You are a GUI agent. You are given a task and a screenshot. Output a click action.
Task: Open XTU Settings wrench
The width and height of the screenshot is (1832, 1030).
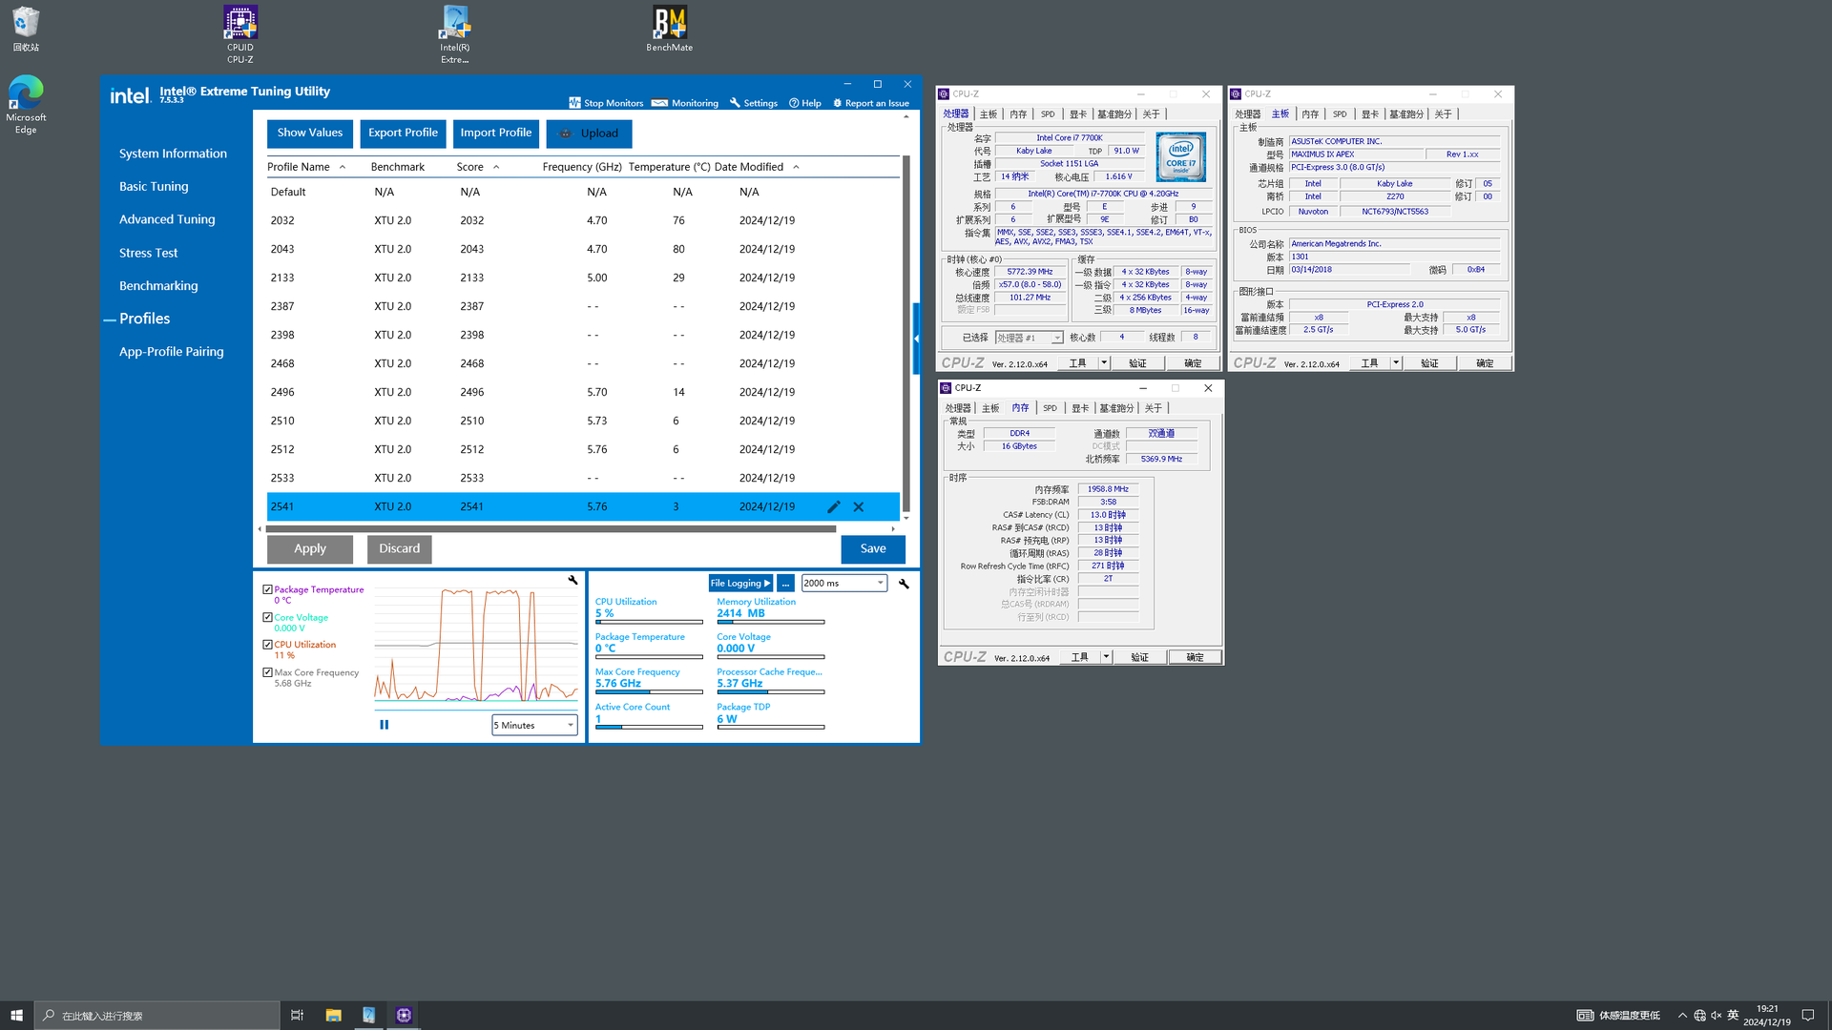(754, 103)
